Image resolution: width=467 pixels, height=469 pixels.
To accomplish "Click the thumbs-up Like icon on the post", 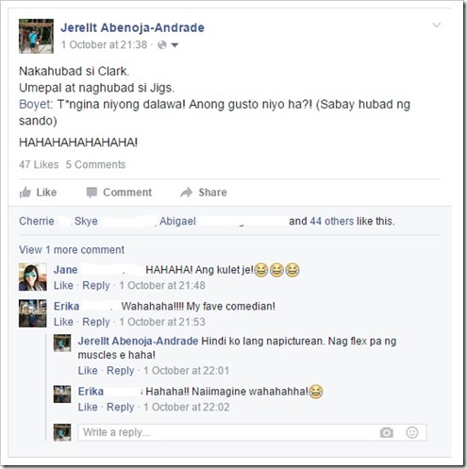I will (25, 192).
